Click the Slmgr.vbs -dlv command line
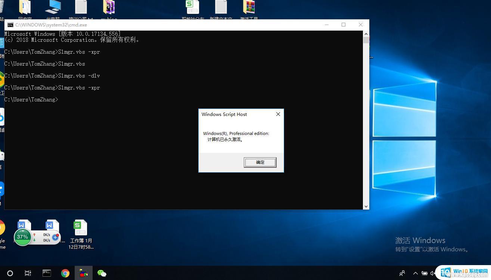The height and width of the screenshot is (280, 491). click(x=52, y=76)
